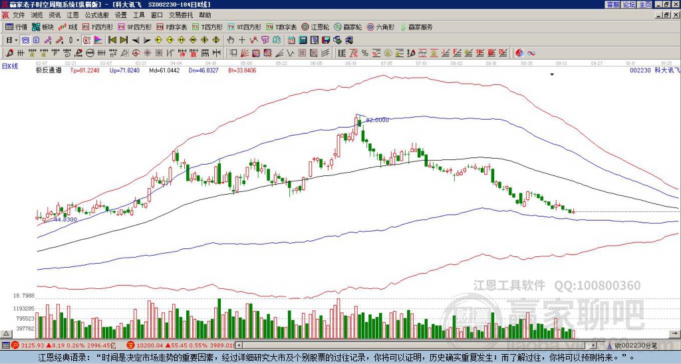Open the 六角形 hexagon tool
This screenshot has height=364, width=681.
coord(381,27)
